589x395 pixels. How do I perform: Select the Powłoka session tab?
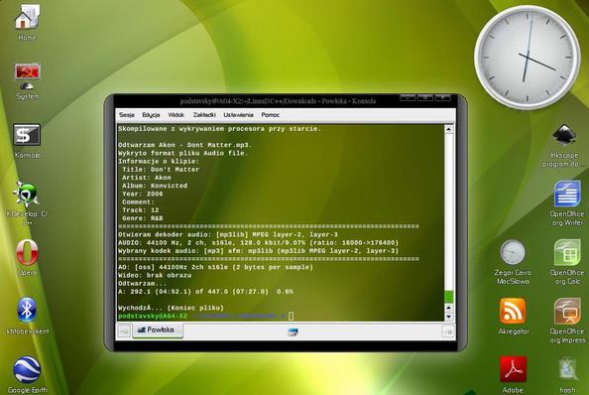coord(158,329)
